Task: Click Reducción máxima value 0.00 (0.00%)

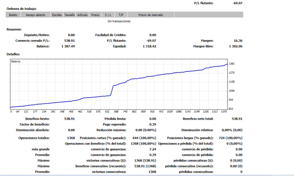Action: [x=146, y=130]
